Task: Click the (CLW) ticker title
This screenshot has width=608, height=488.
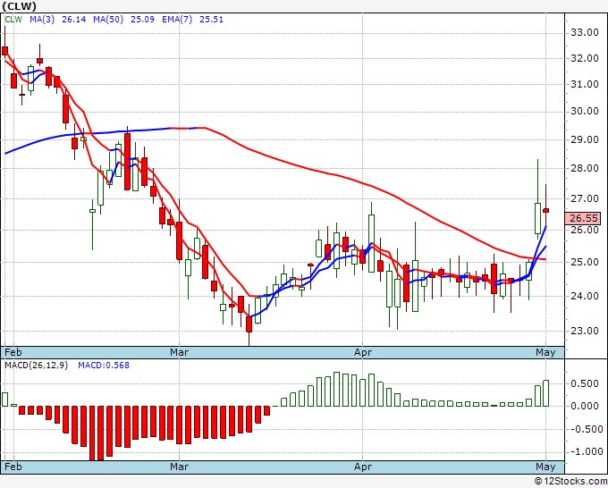Action: (19, 6)
